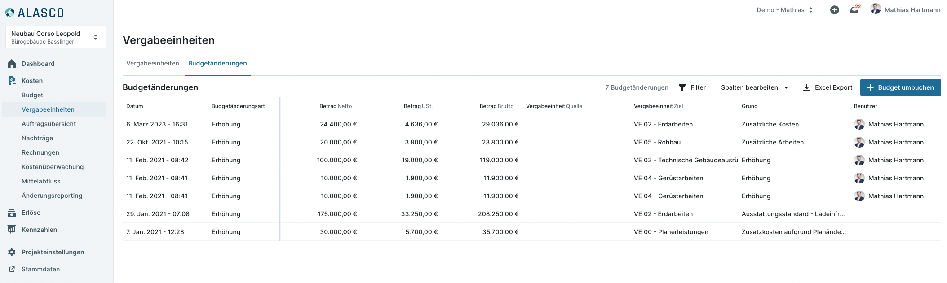The image size is (947, 283).
Task: Select the Budgetänderungen tab
Action: pos(217,63)
